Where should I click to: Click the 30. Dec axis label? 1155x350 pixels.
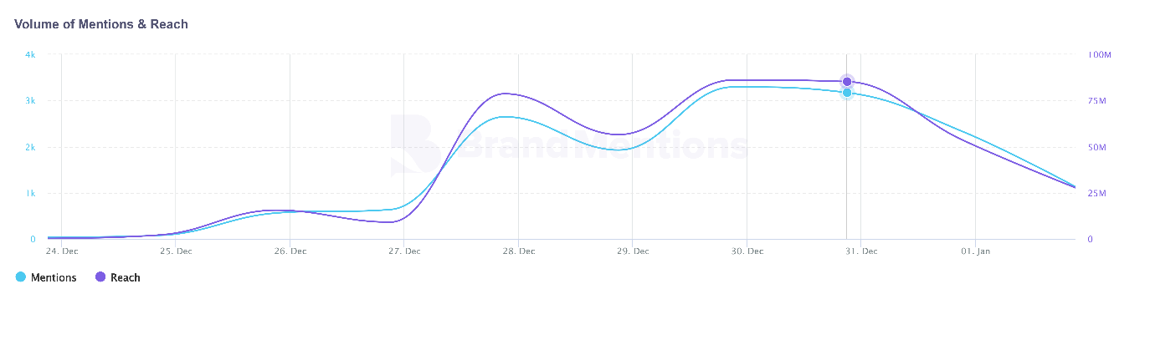[747, 251]
